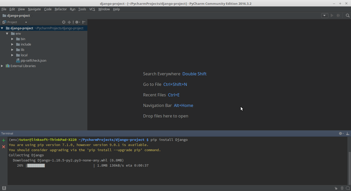Collapse the env directory
The width and height of the screenshot is (351, 191).
[7, 33]
